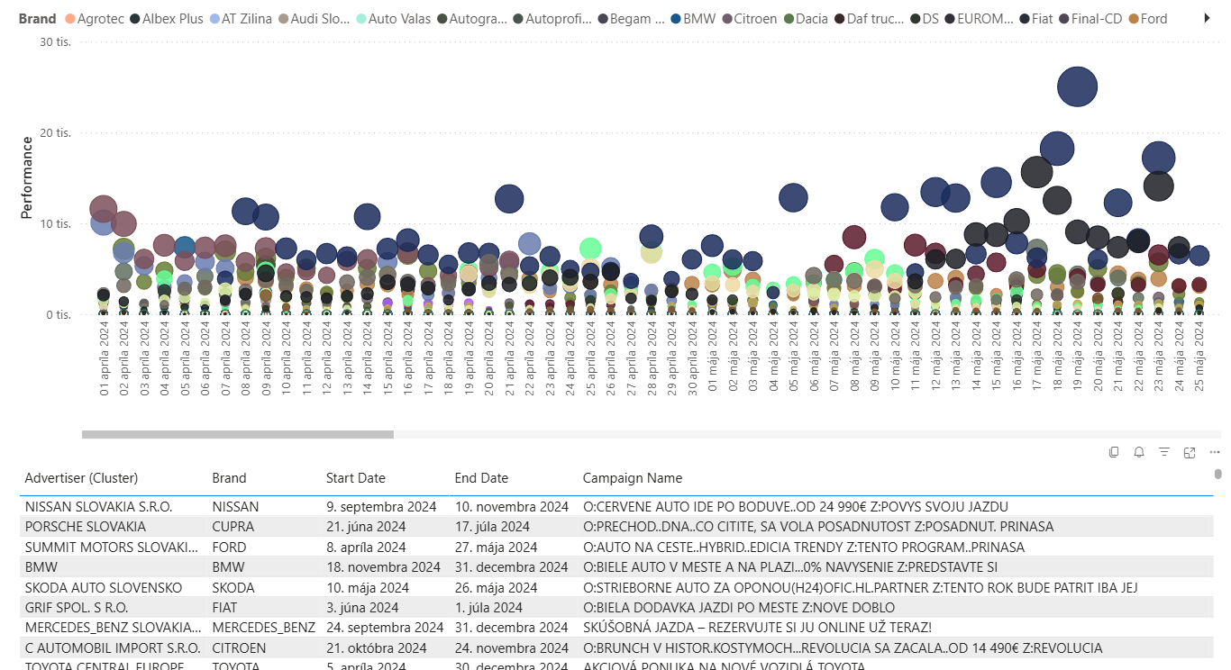Click the dark blue bubble on 21 apríla 2024
This screenshot has height=670, width=1231.
(x=509, y=198)
